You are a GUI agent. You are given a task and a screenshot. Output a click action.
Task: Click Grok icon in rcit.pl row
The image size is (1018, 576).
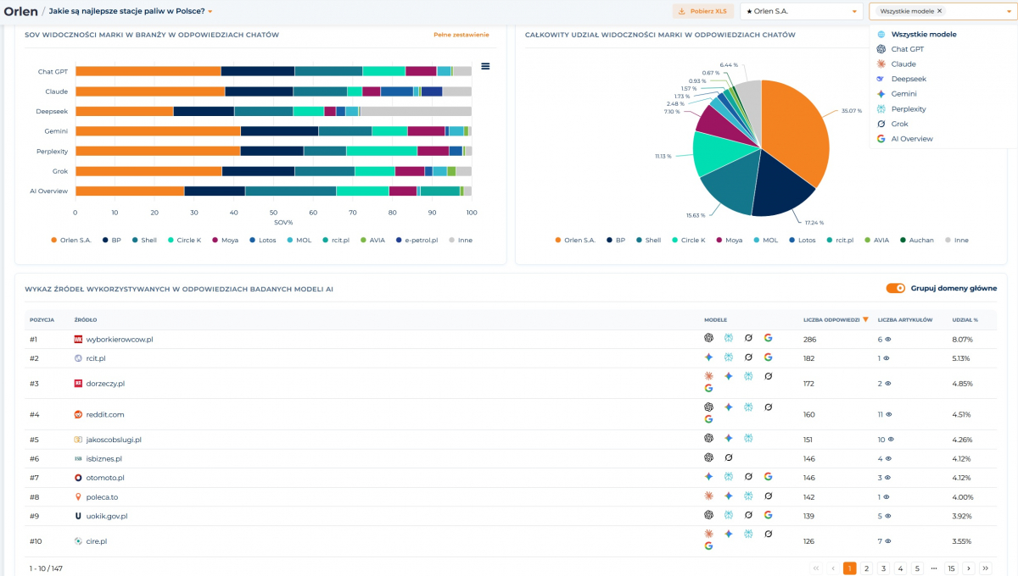pyautogui.click(x=748, y=357)
